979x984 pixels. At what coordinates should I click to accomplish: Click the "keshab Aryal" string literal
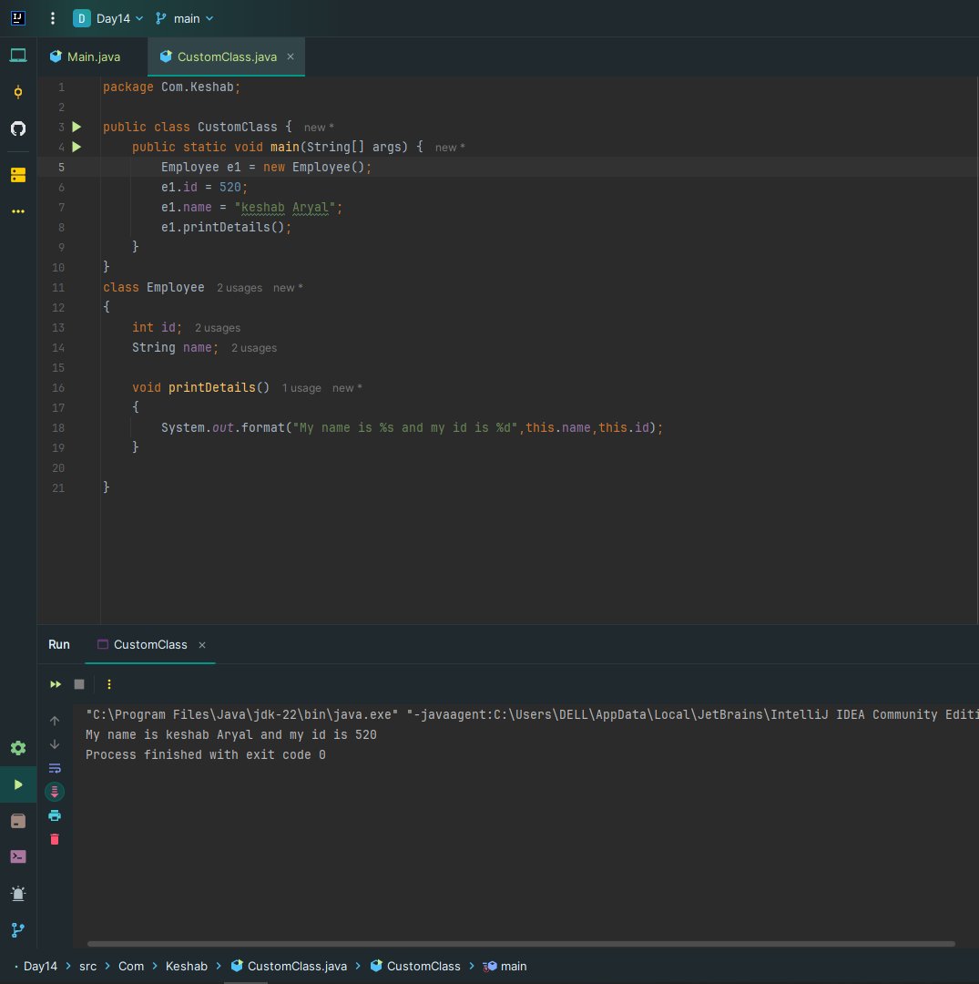point(285,207)
